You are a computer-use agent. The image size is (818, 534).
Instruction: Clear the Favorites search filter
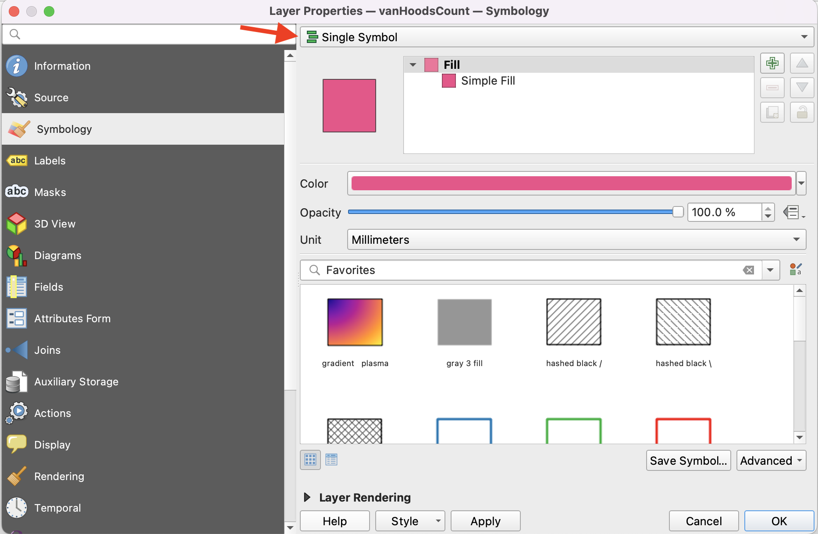click(749, 270)
